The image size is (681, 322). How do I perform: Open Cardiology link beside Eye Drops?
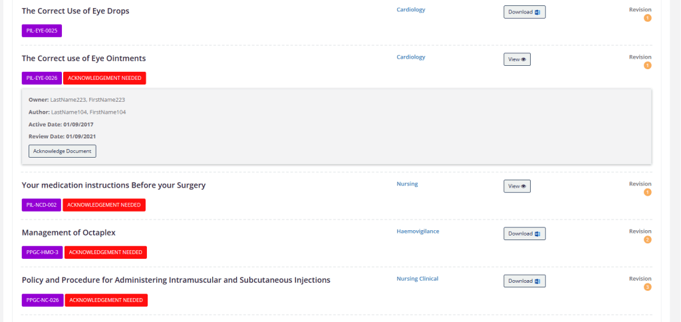pyautogui.click(x=411, y=9)
